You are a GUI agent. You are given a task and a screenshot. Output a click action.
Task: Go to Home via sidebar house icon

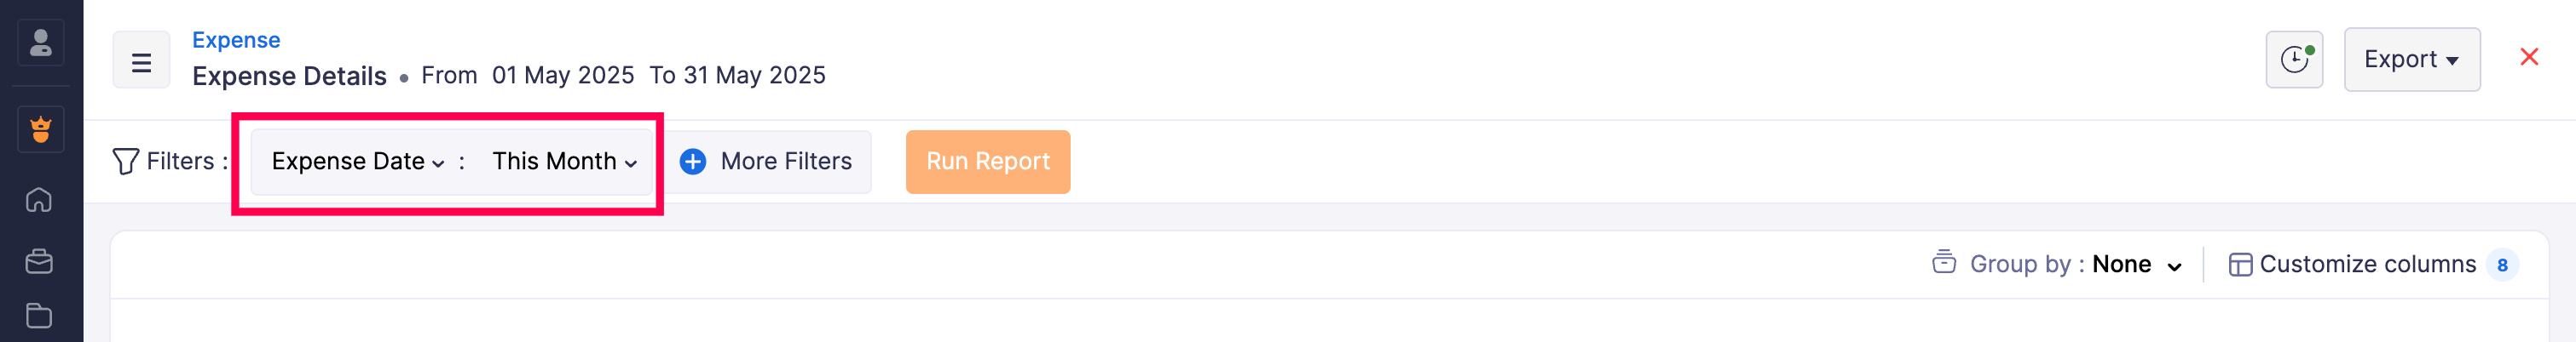click(39, 199)
